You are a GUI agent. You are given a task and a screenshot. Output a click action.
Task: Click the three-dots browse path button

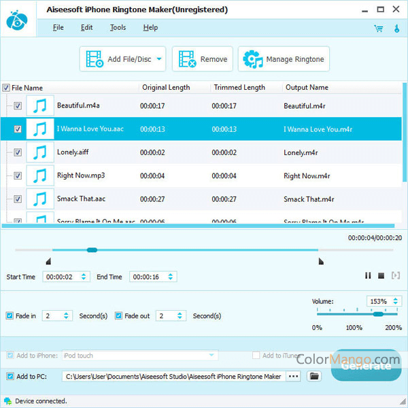point(293,376)
